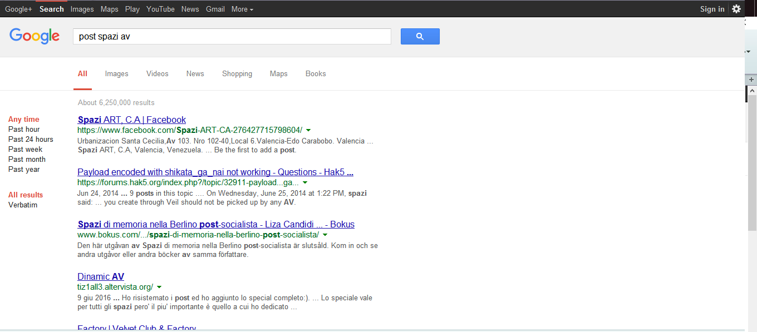757x332 pixels.
Task: Filter results by Past month
Action: (27, 159)
